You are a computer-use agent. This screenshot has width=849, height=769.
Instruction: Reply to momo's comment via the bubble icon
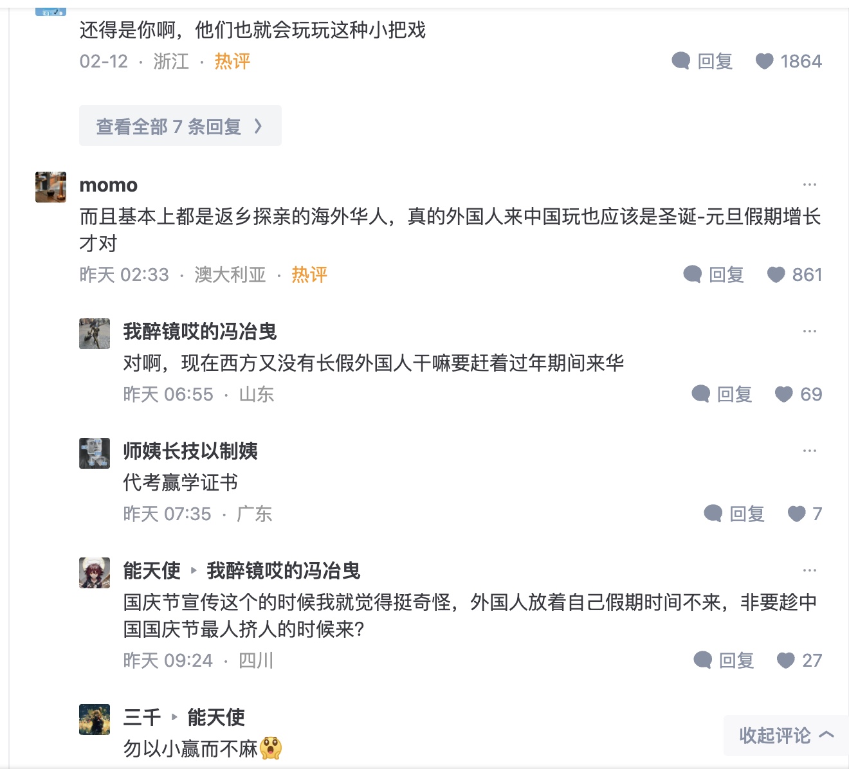point(693,275)
